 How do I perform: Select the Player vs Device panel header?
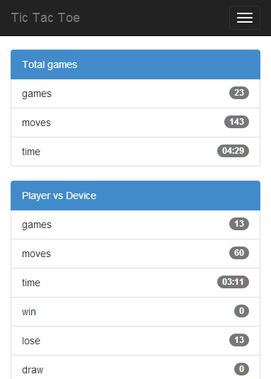(135, 196)
